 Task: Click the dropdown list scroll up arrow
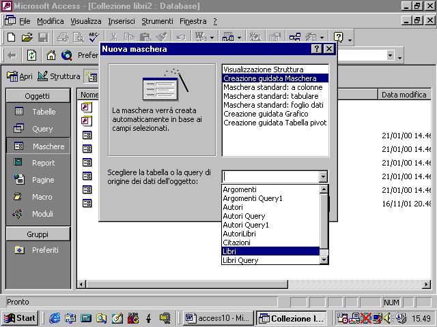coord(324,189)
